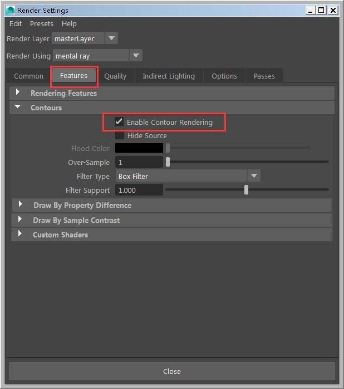Click the Filter Support value field
Screen dimensions: 344x389
139,190
